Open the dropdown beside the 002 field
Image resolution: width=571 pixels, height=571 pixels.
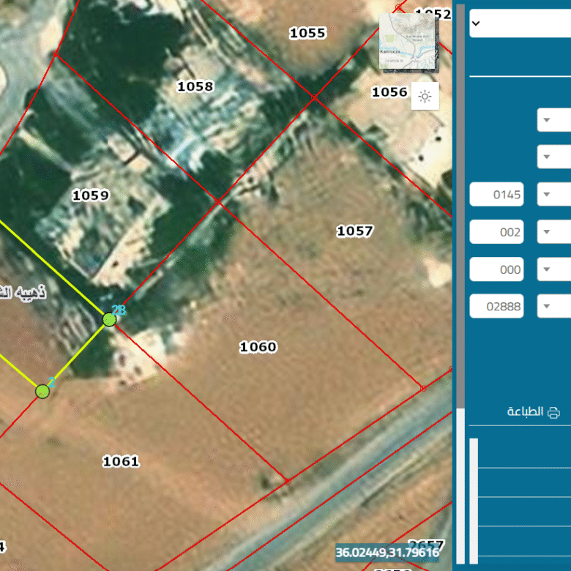point(553,232)
